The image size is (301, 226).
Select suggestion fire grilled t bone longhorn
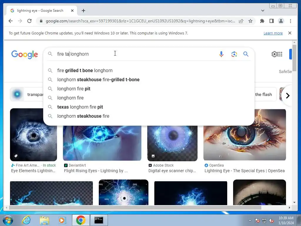tap(149, 71)
